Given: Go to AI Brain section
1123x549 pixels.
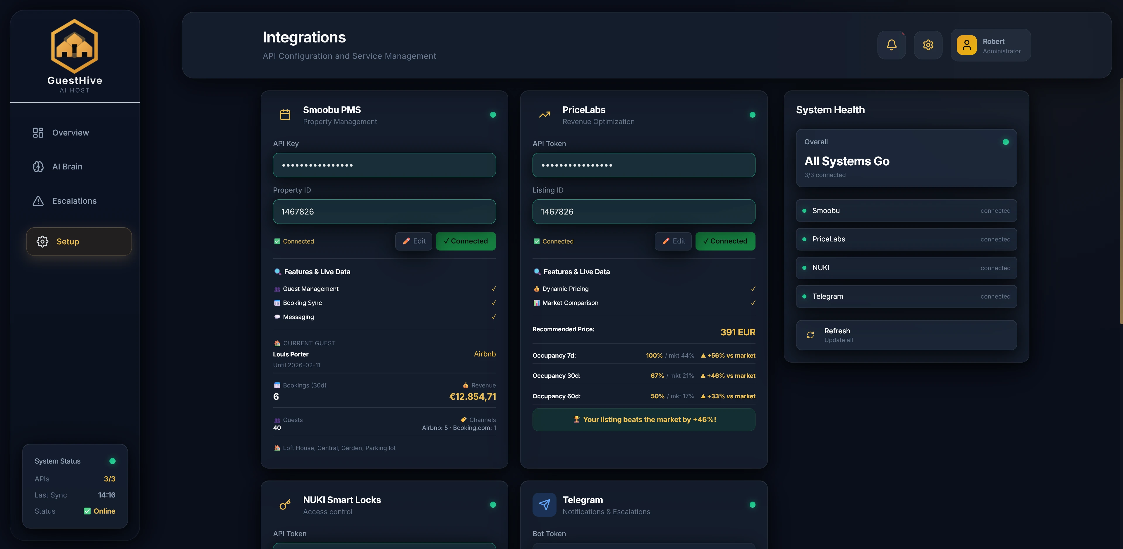Looking at the screenshot, I should coord(67,167).
